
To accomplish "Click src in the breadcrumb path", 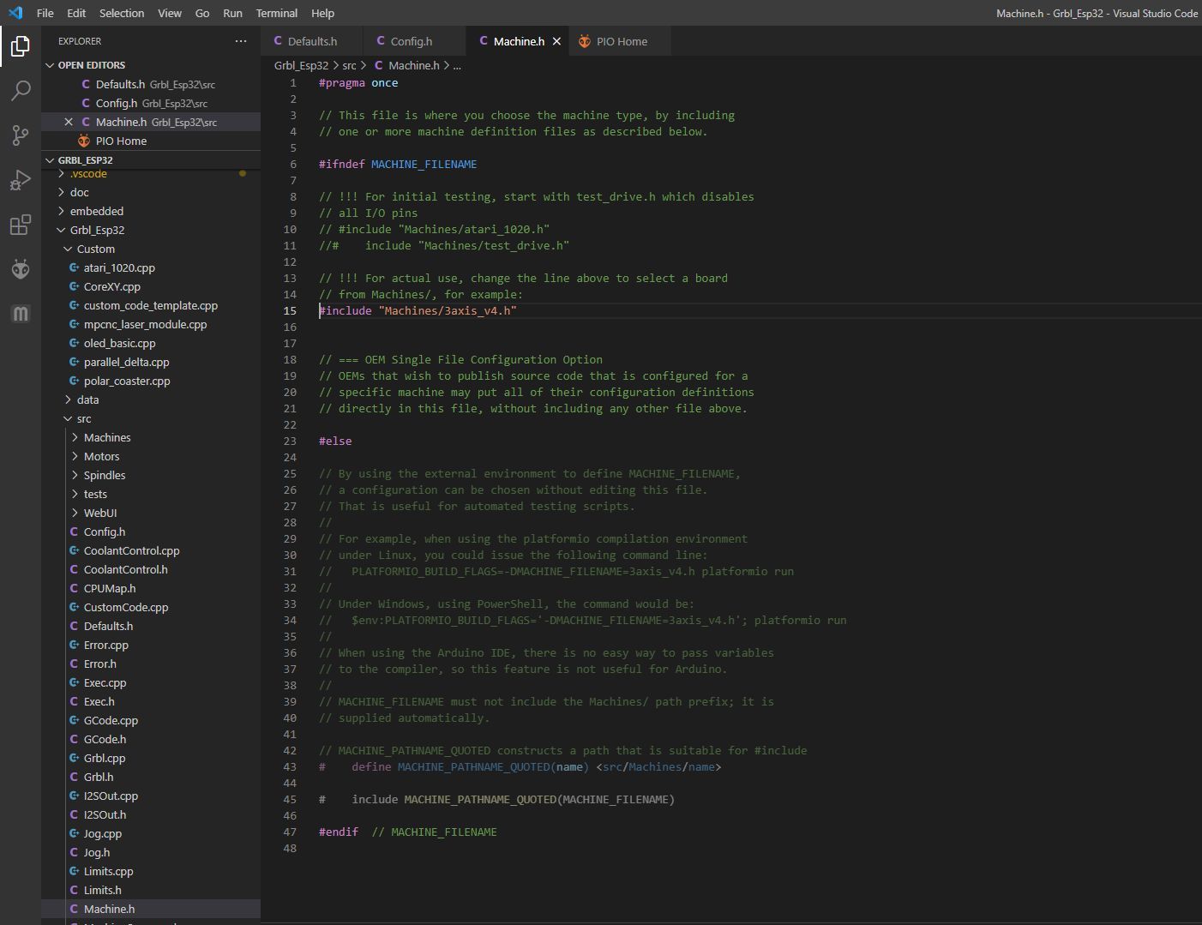I will 349,65.
